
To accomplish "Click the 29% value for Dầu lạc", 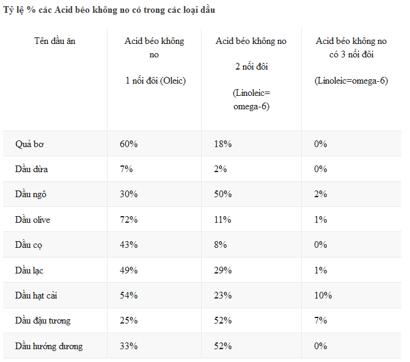I will click(x=223, y=270).
